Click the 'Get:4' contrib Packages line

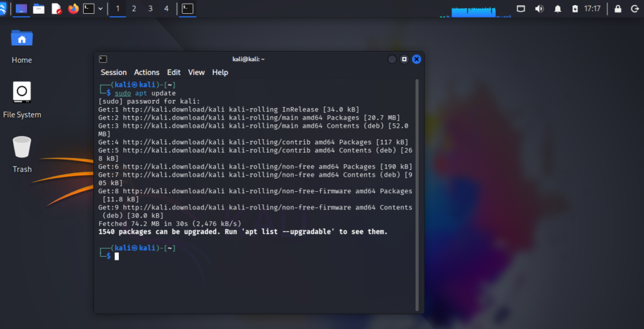[x=253, y=142]
